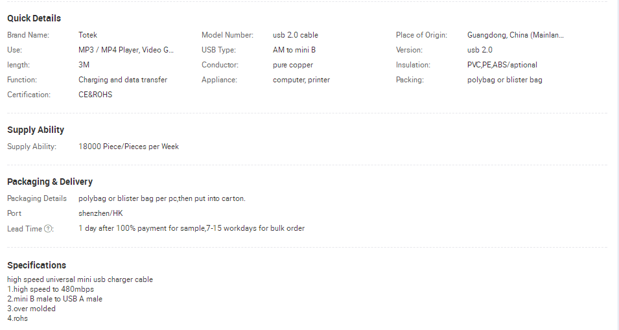Click the Packaging & Delivery heading

point(50,182)
